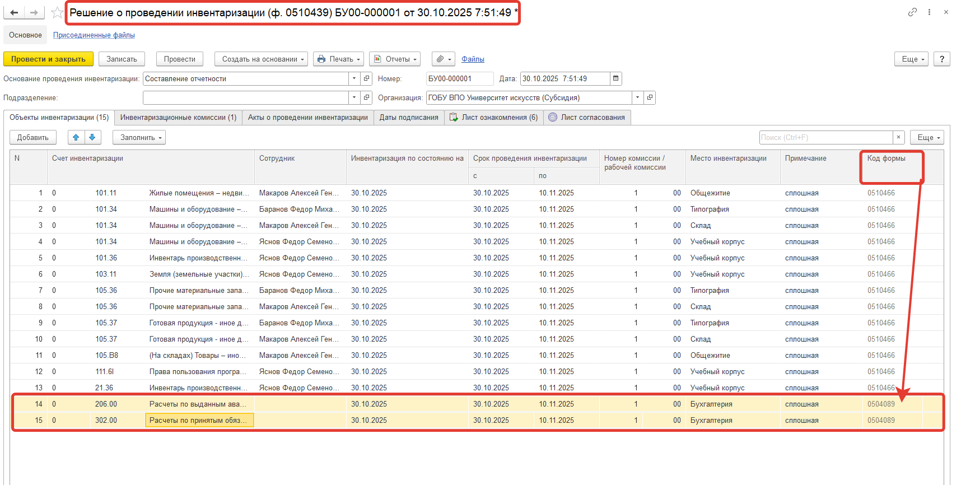Open the calendar picker for date field
Screen dimensions: 961x485
pyautogui.click(x=615, y=78)
